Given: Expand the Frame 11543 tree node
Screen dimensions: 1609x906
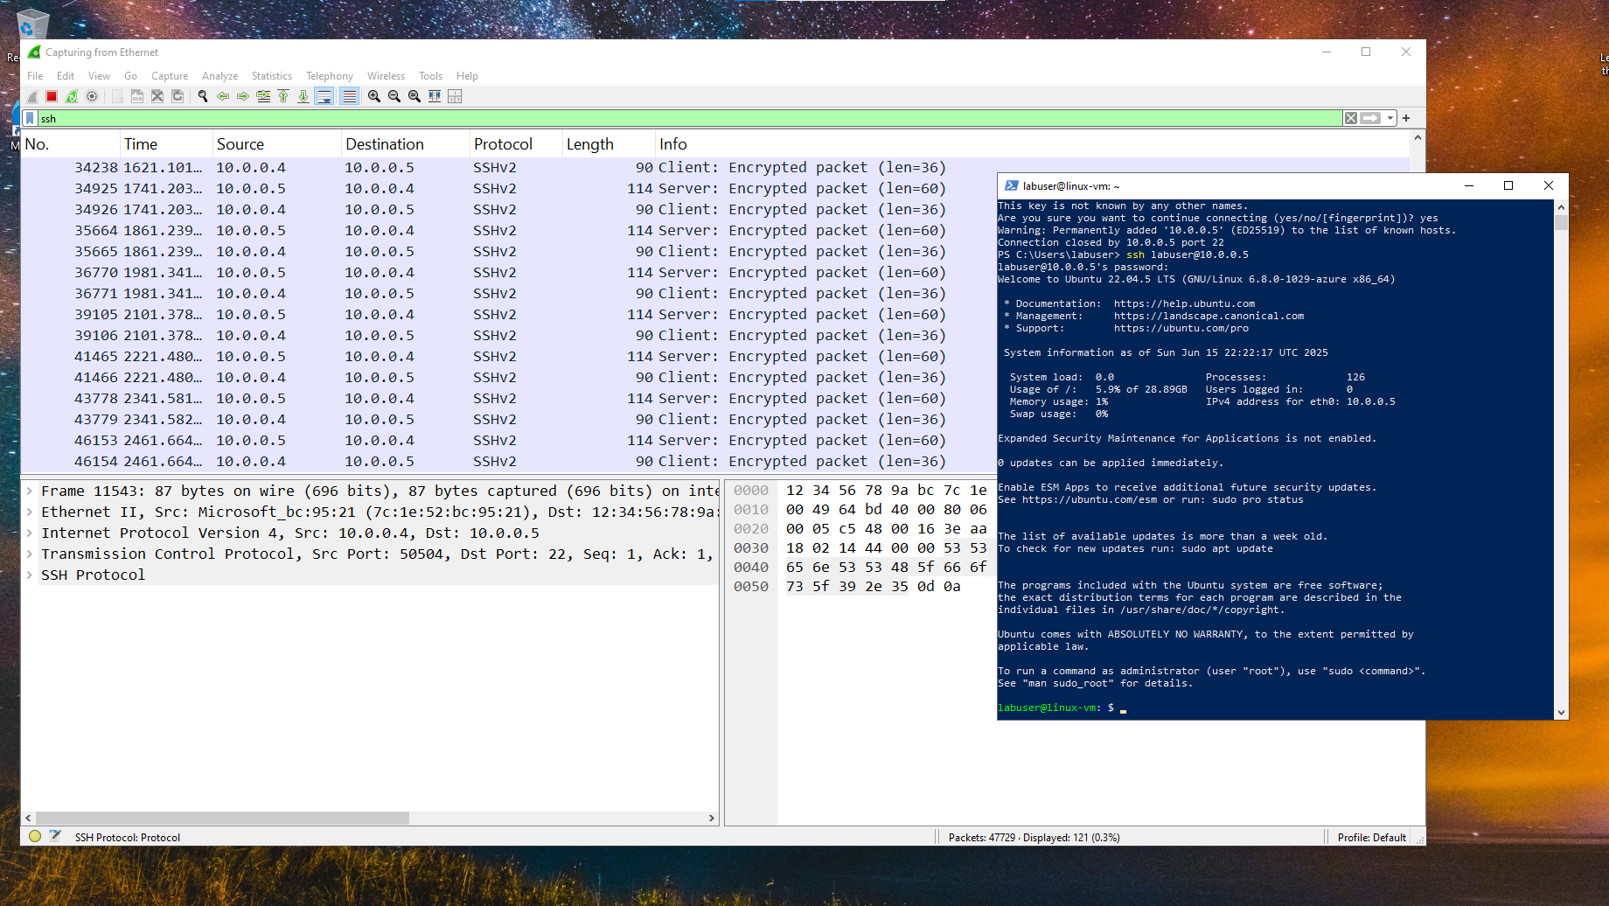Looking at the screenshot, I should coord(30,491).
